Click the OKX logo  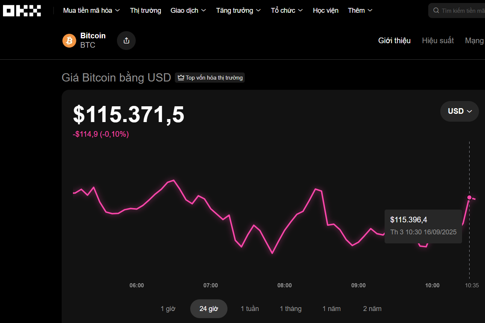(x=21, y=11)
